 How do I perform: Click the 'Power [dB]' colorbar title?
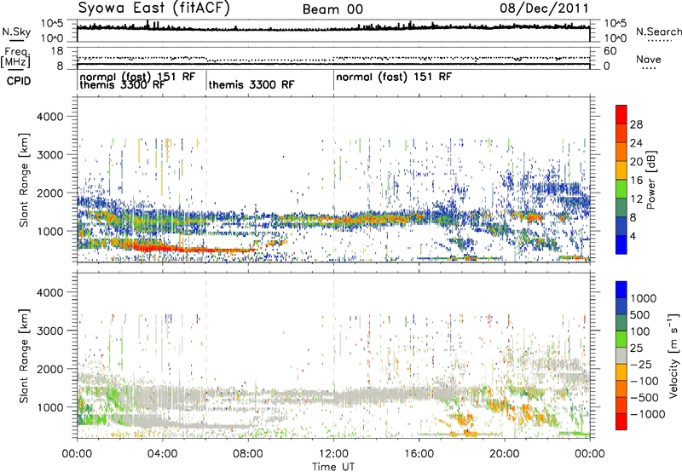(x=650, y=180)
